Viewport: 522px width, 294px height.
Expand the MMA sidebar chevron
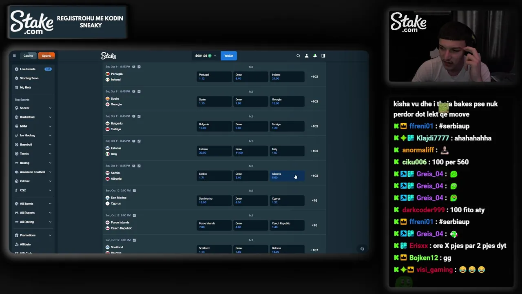point(50,126)
